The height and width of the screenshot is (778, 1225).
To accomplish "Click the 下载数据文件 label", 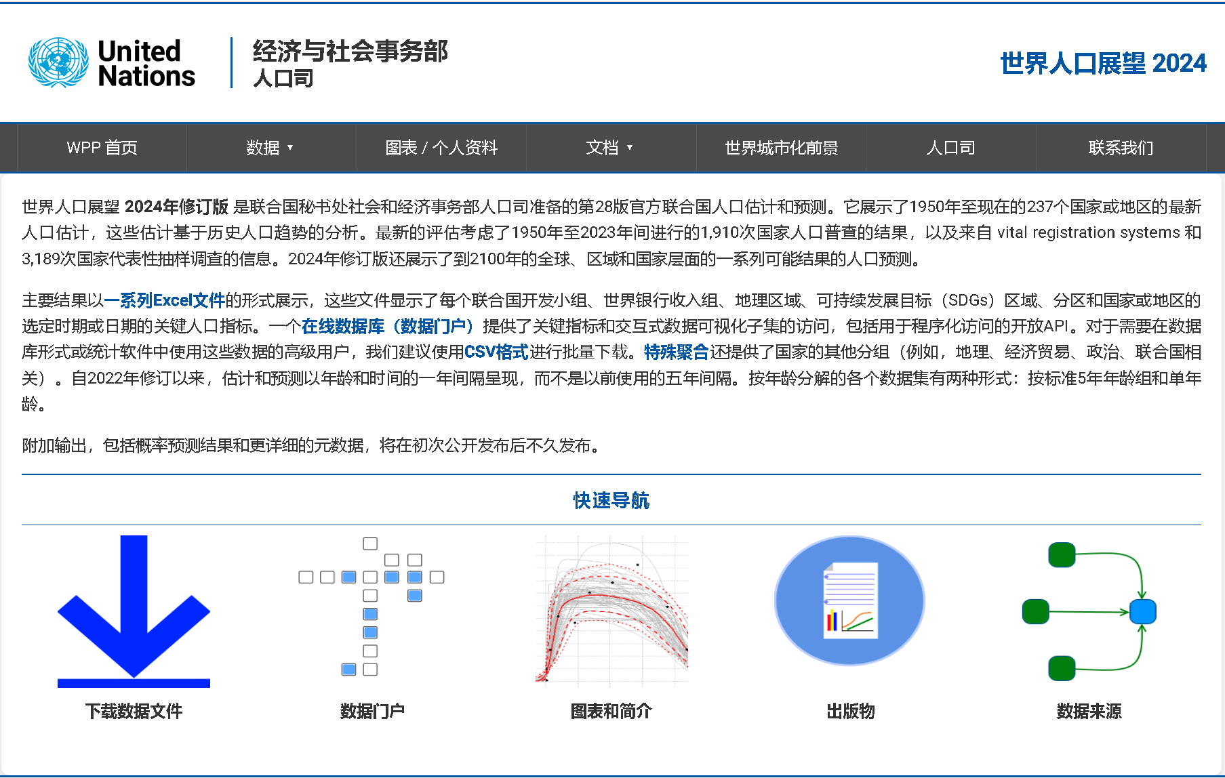I will pos(134,711).
